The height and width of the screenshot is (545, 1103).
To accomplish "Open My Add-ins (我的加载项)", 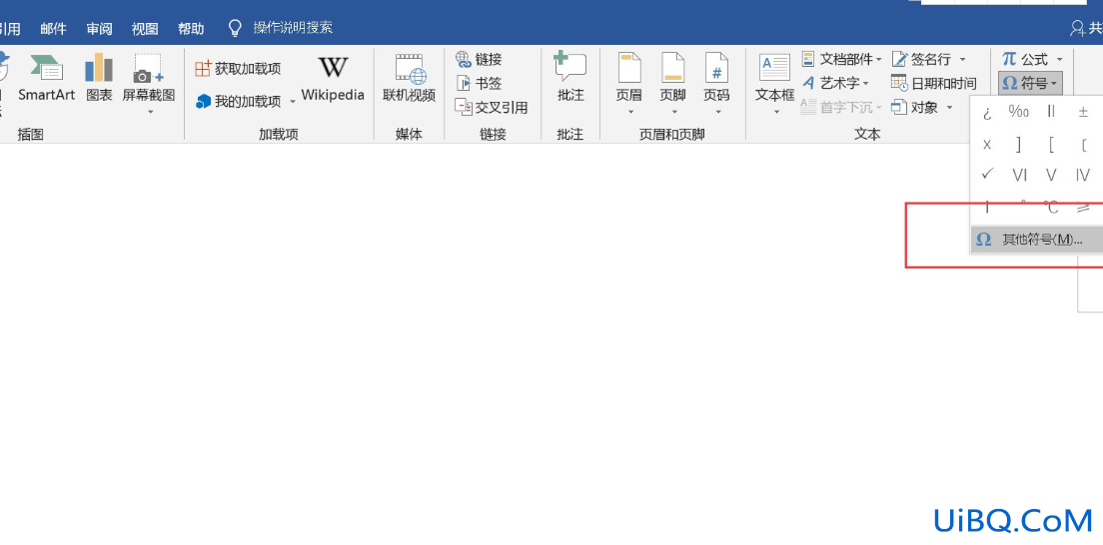I will point(239,101).
